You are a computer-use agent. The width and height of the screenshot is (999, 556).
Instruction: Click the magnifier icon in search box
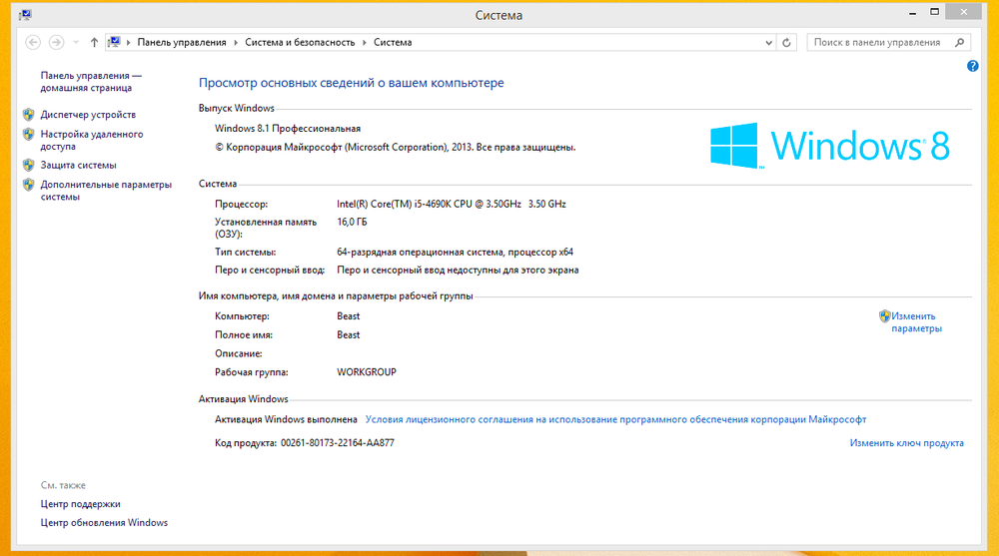pyautogui.click(x=959, y=43)
